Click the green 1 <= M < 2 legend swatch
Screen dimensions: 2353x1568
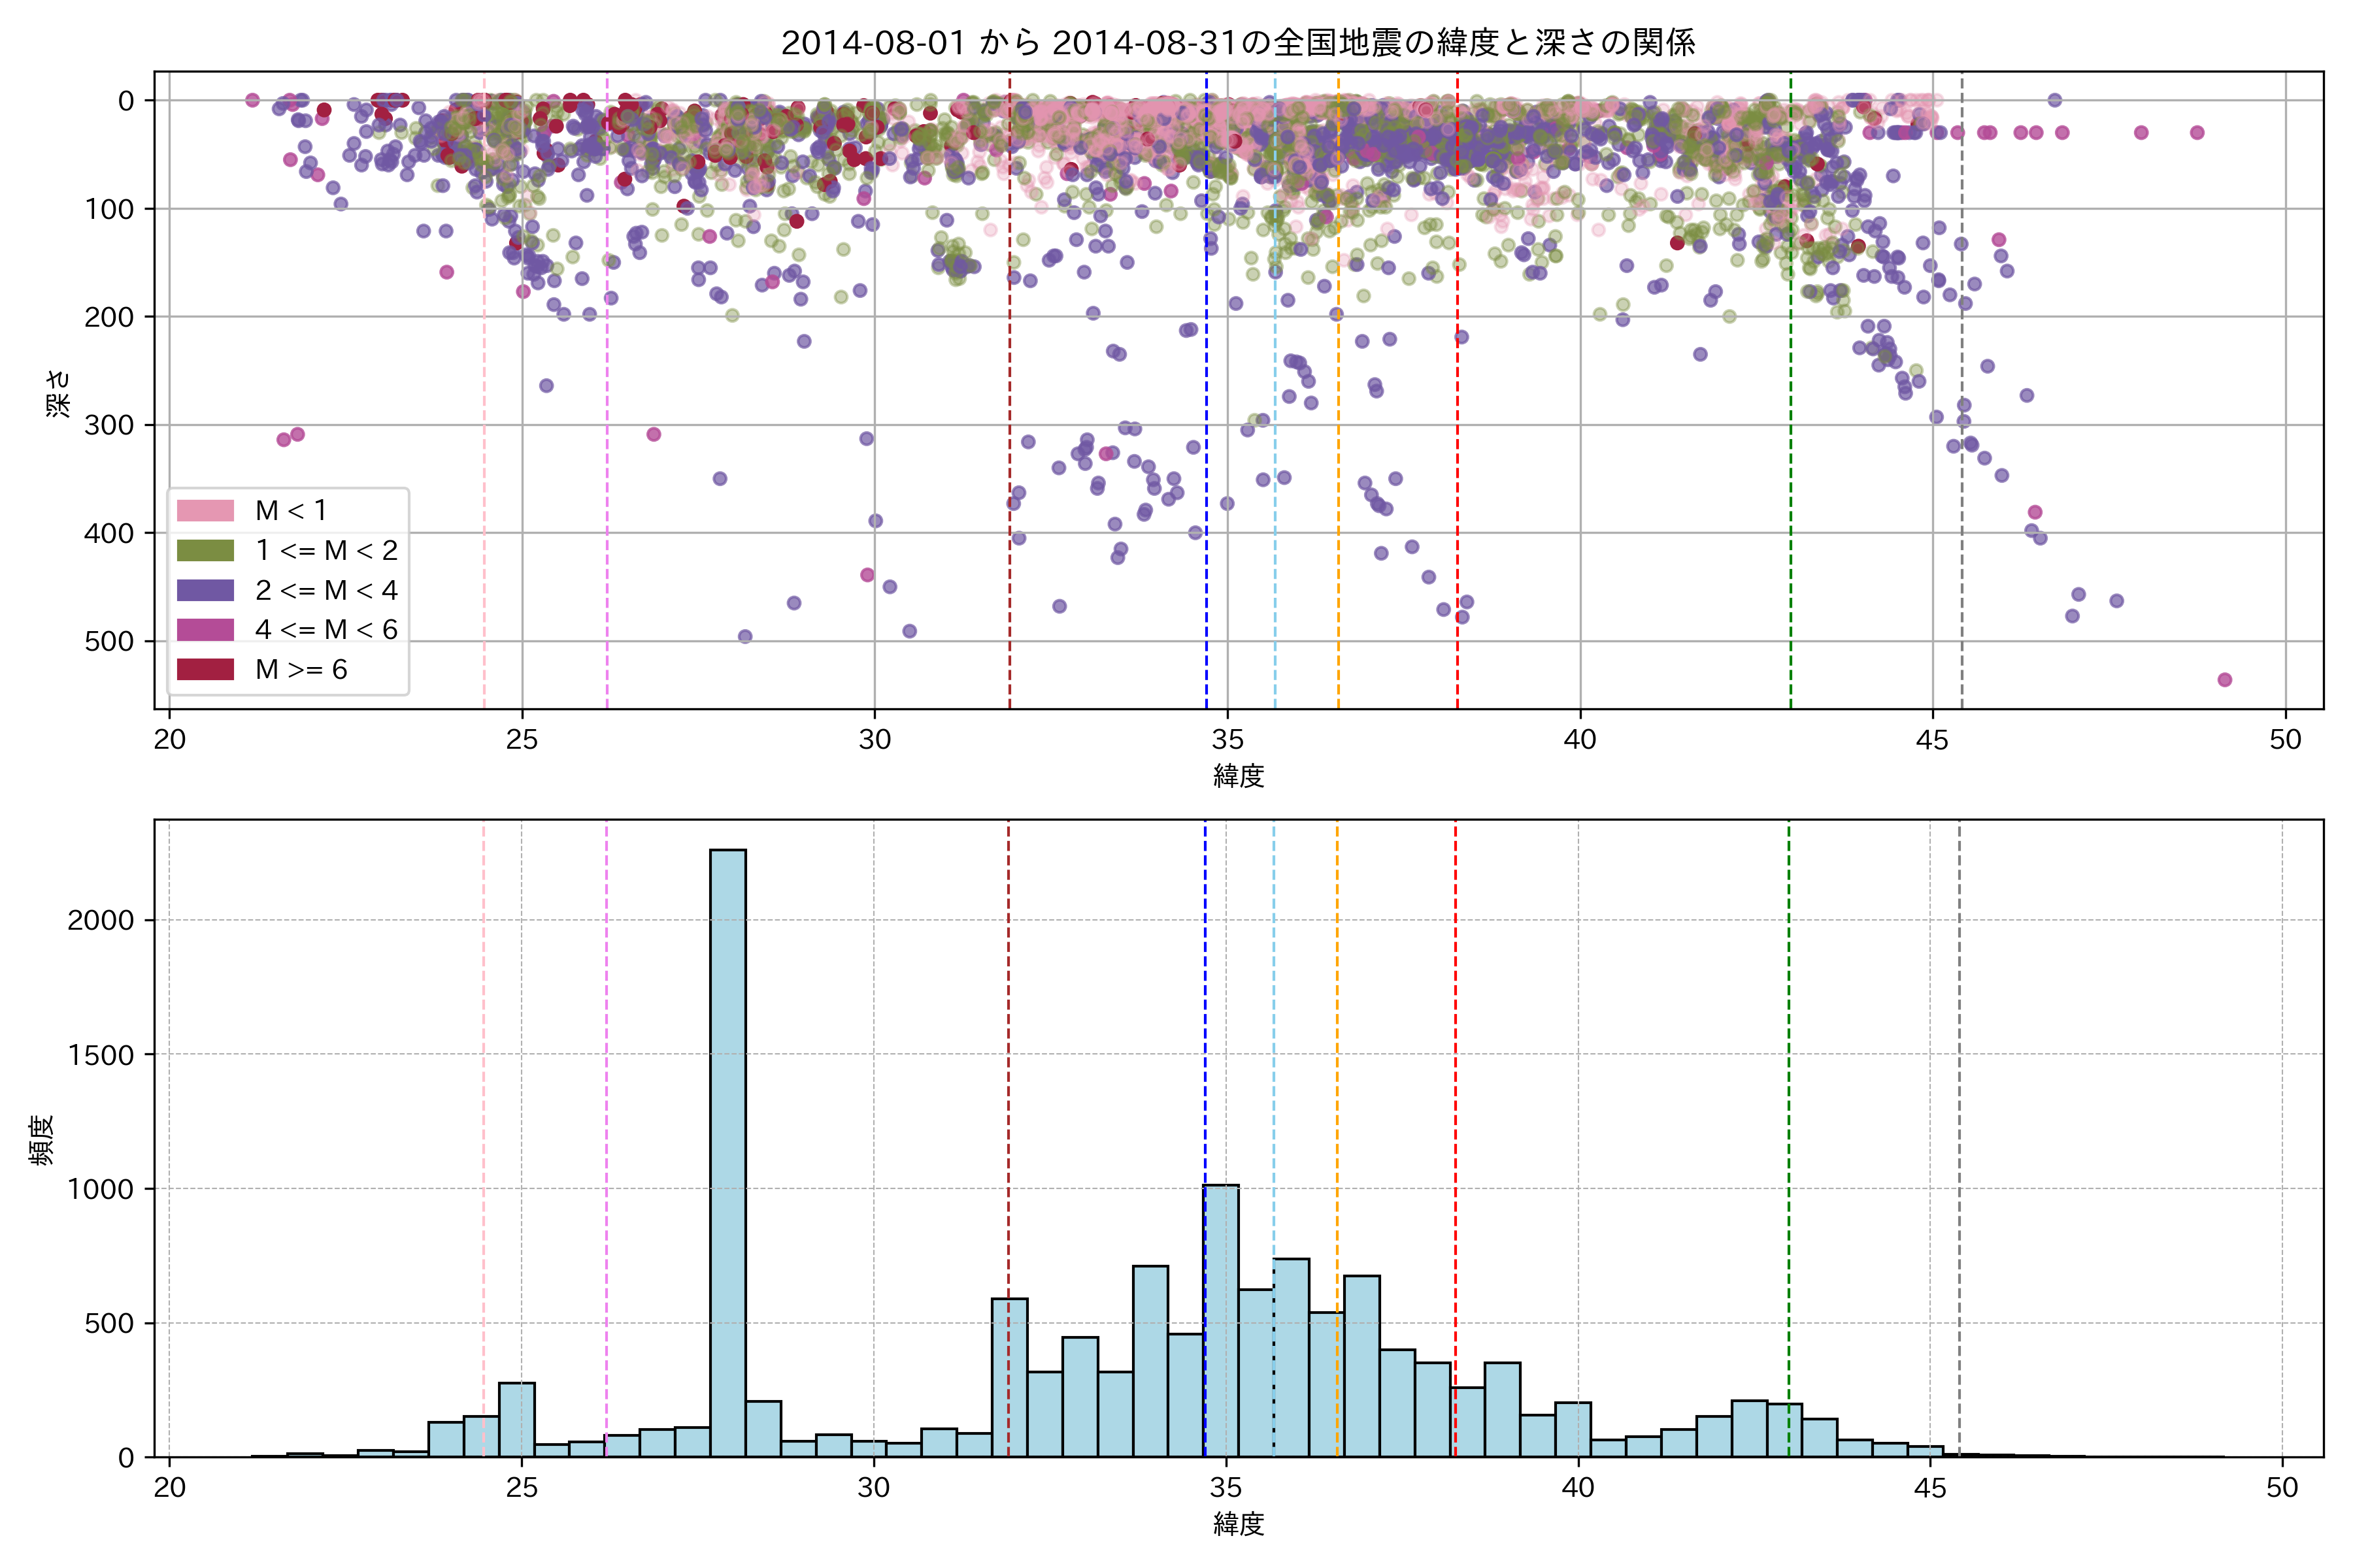pyautogui.click(x=205, y=551)
